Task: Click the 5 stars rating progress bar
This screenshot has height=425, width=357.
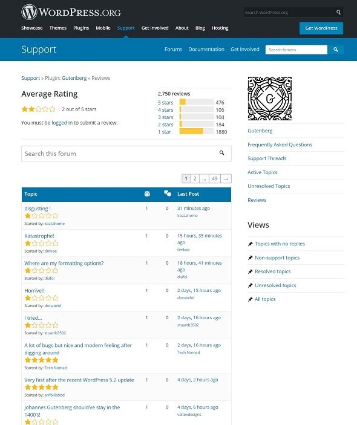Action: tap(197, 102)
